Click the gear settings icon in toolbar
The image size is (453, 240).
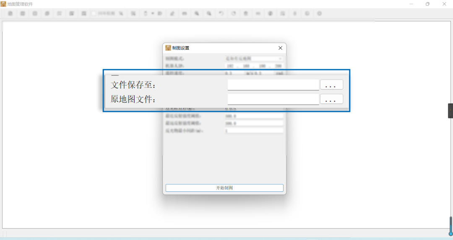click(x=320, y=13)
